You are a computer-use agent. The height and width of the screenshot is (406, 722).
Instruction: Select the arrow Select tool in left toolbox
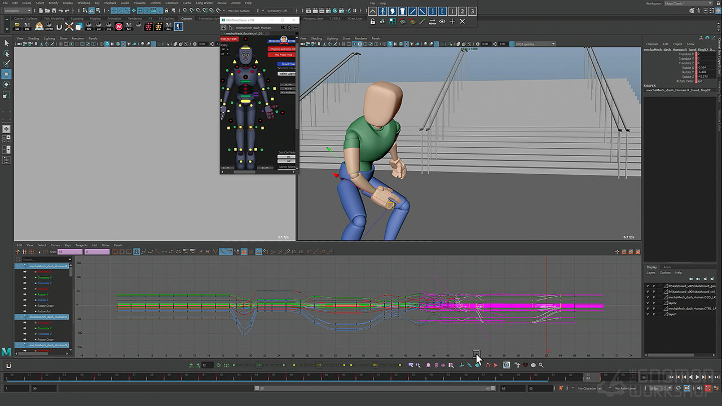7,43
